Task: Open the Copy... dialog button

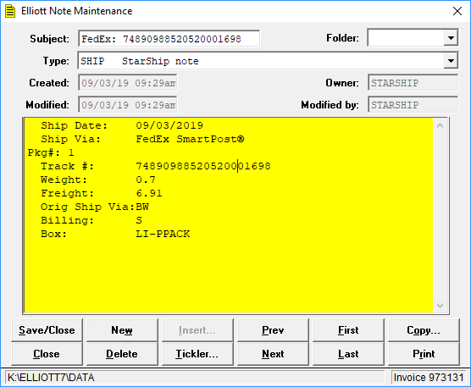Action: (424, 330)
